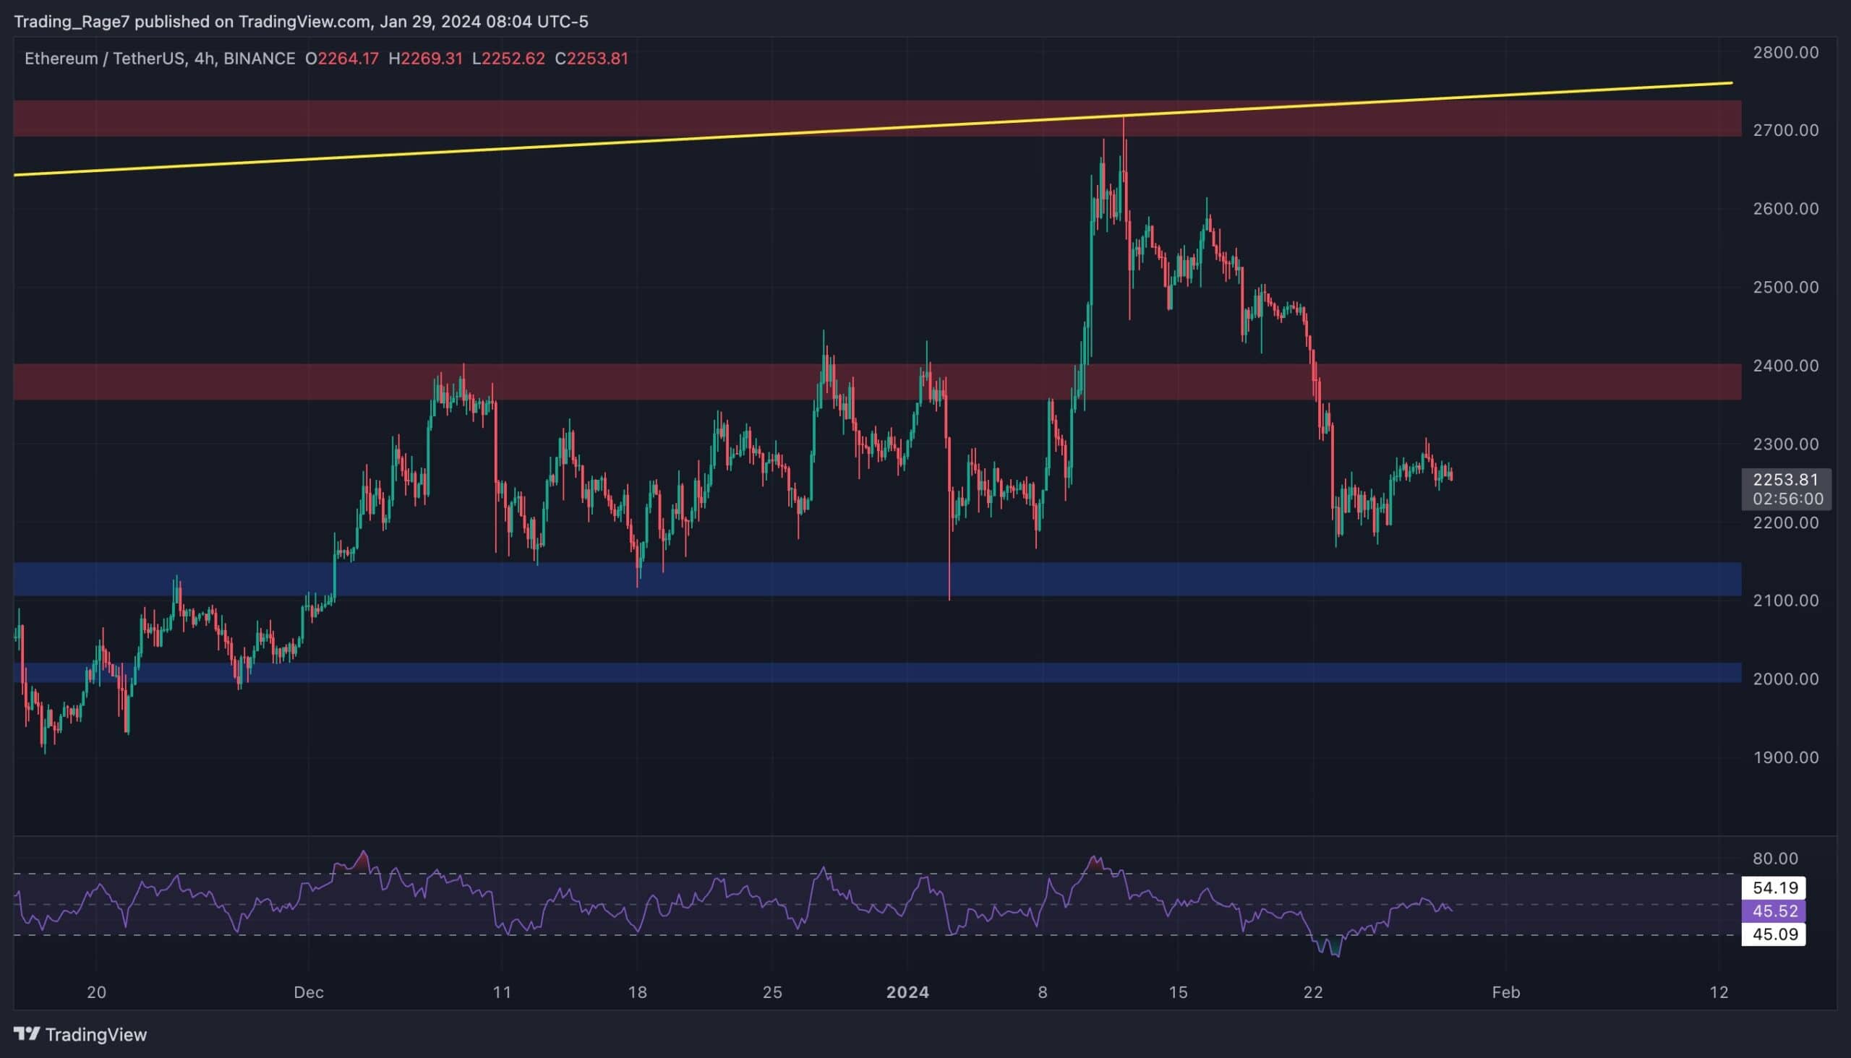Click the RSI 80.00 scale label

click(x=1774, y=858)
